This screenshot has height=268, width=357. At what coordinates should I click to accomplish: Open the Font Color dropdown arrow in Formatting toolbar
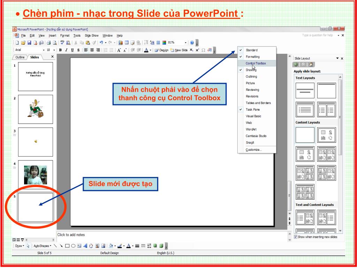[151, 50]
